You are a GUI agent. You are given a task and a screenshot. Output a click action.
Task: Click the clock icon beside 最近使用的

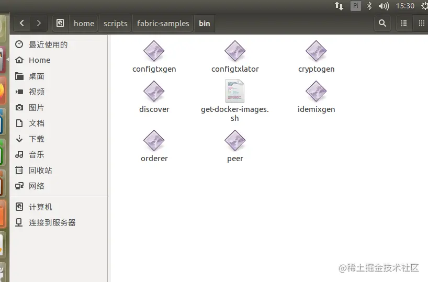19,44
